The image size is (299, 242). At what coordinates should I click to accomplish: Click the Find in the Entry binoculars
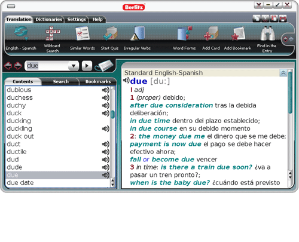(267, 33)
